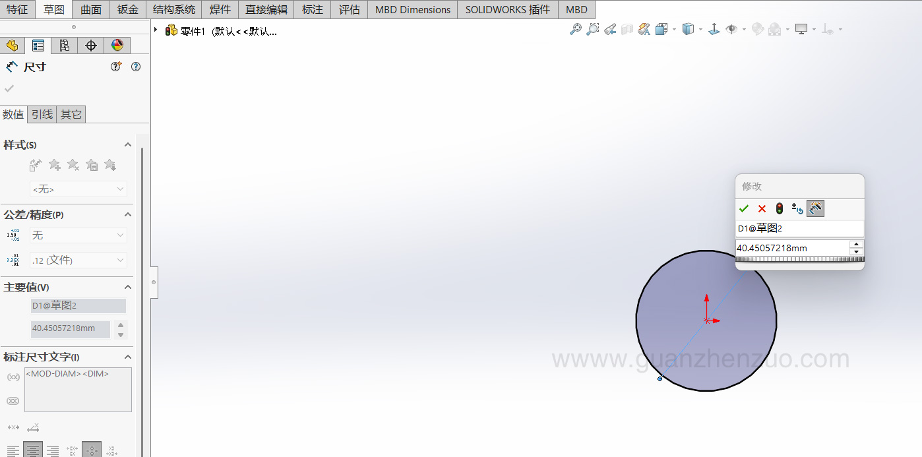This screenshot has width=922, height=457.
Task: Toggle the center dimension arrows icon
Action: pos(13,427)
